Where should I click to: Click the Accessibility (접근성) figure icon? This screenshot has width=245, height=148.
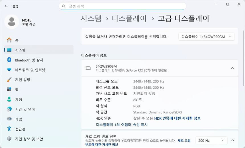point(9,129)
